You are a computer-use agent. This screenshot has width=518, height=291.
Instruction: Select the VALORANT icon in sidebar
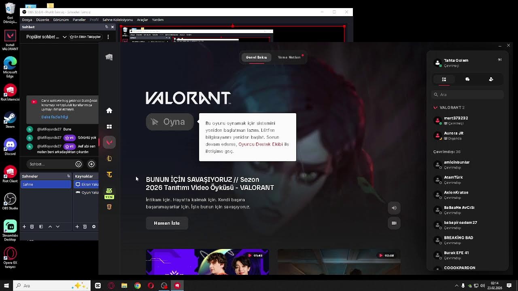click(109, 142)
